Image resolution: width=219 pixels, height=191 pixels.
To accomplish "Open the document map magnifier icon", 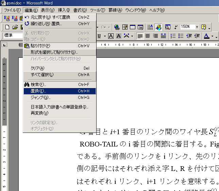I will 168,27.
